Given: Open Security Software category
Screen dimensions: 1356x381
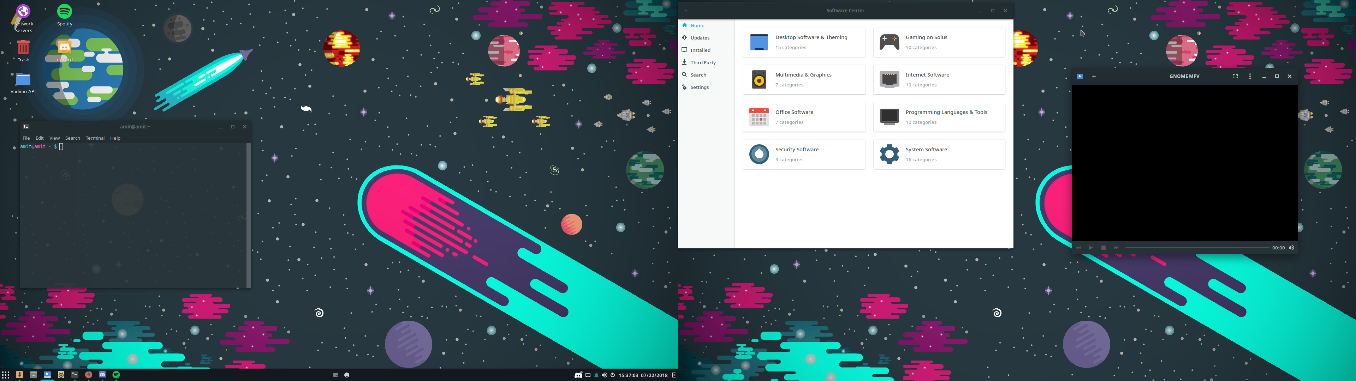Looking at the screenshot, I should pos(804,154).
